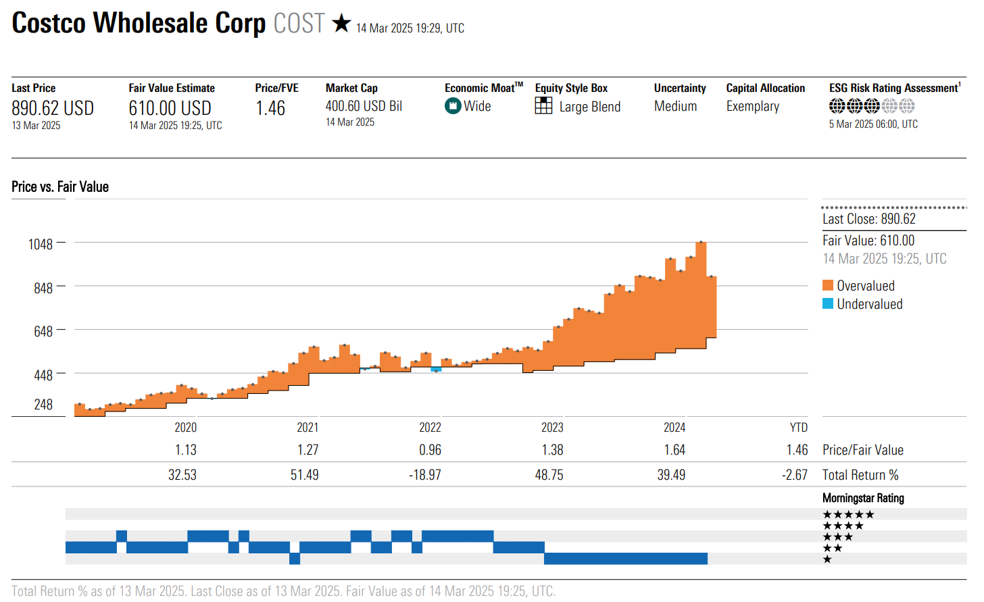Click the 2021 Price/Fair Value 1.27
Viewport: 984px width, 602px height.
click(x=307, y=450)
